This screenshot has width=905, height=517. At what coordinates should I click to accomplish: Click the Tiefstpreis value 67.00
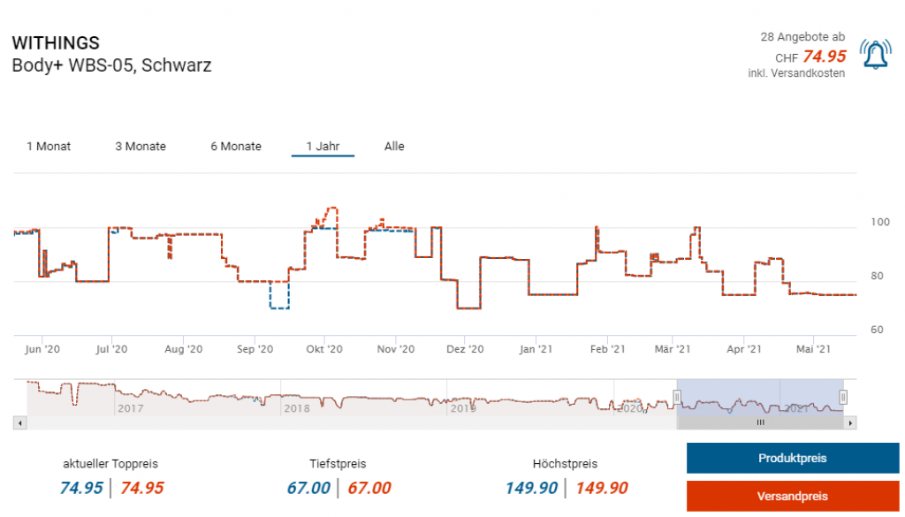pyautogui.click(x=308, y=488)
